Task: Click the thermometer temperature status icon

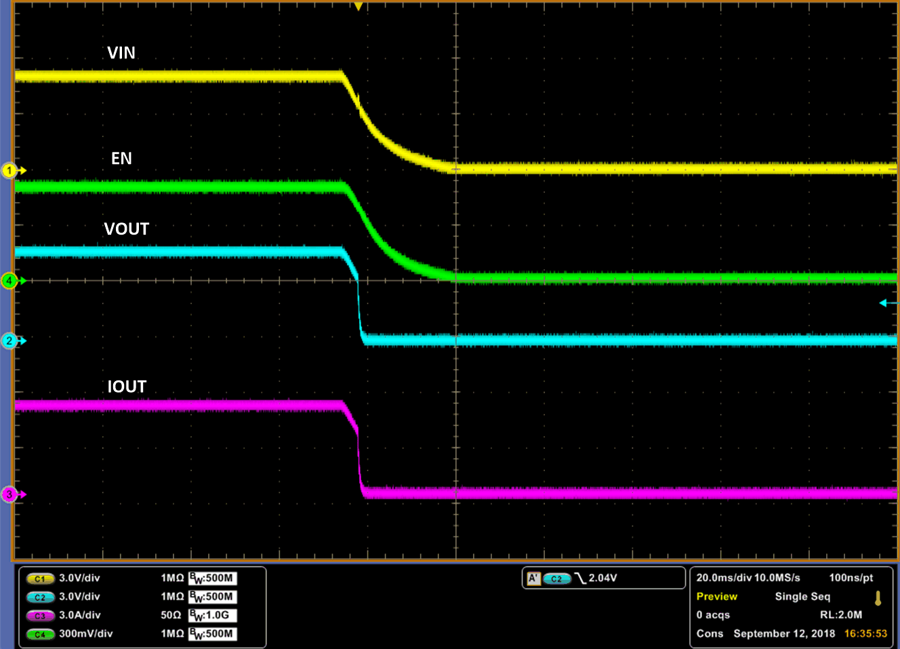Action: [878, 598]
